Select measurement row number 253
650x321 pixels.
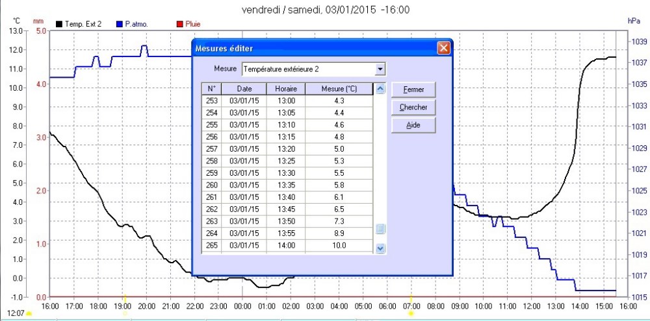pos(212,101)
